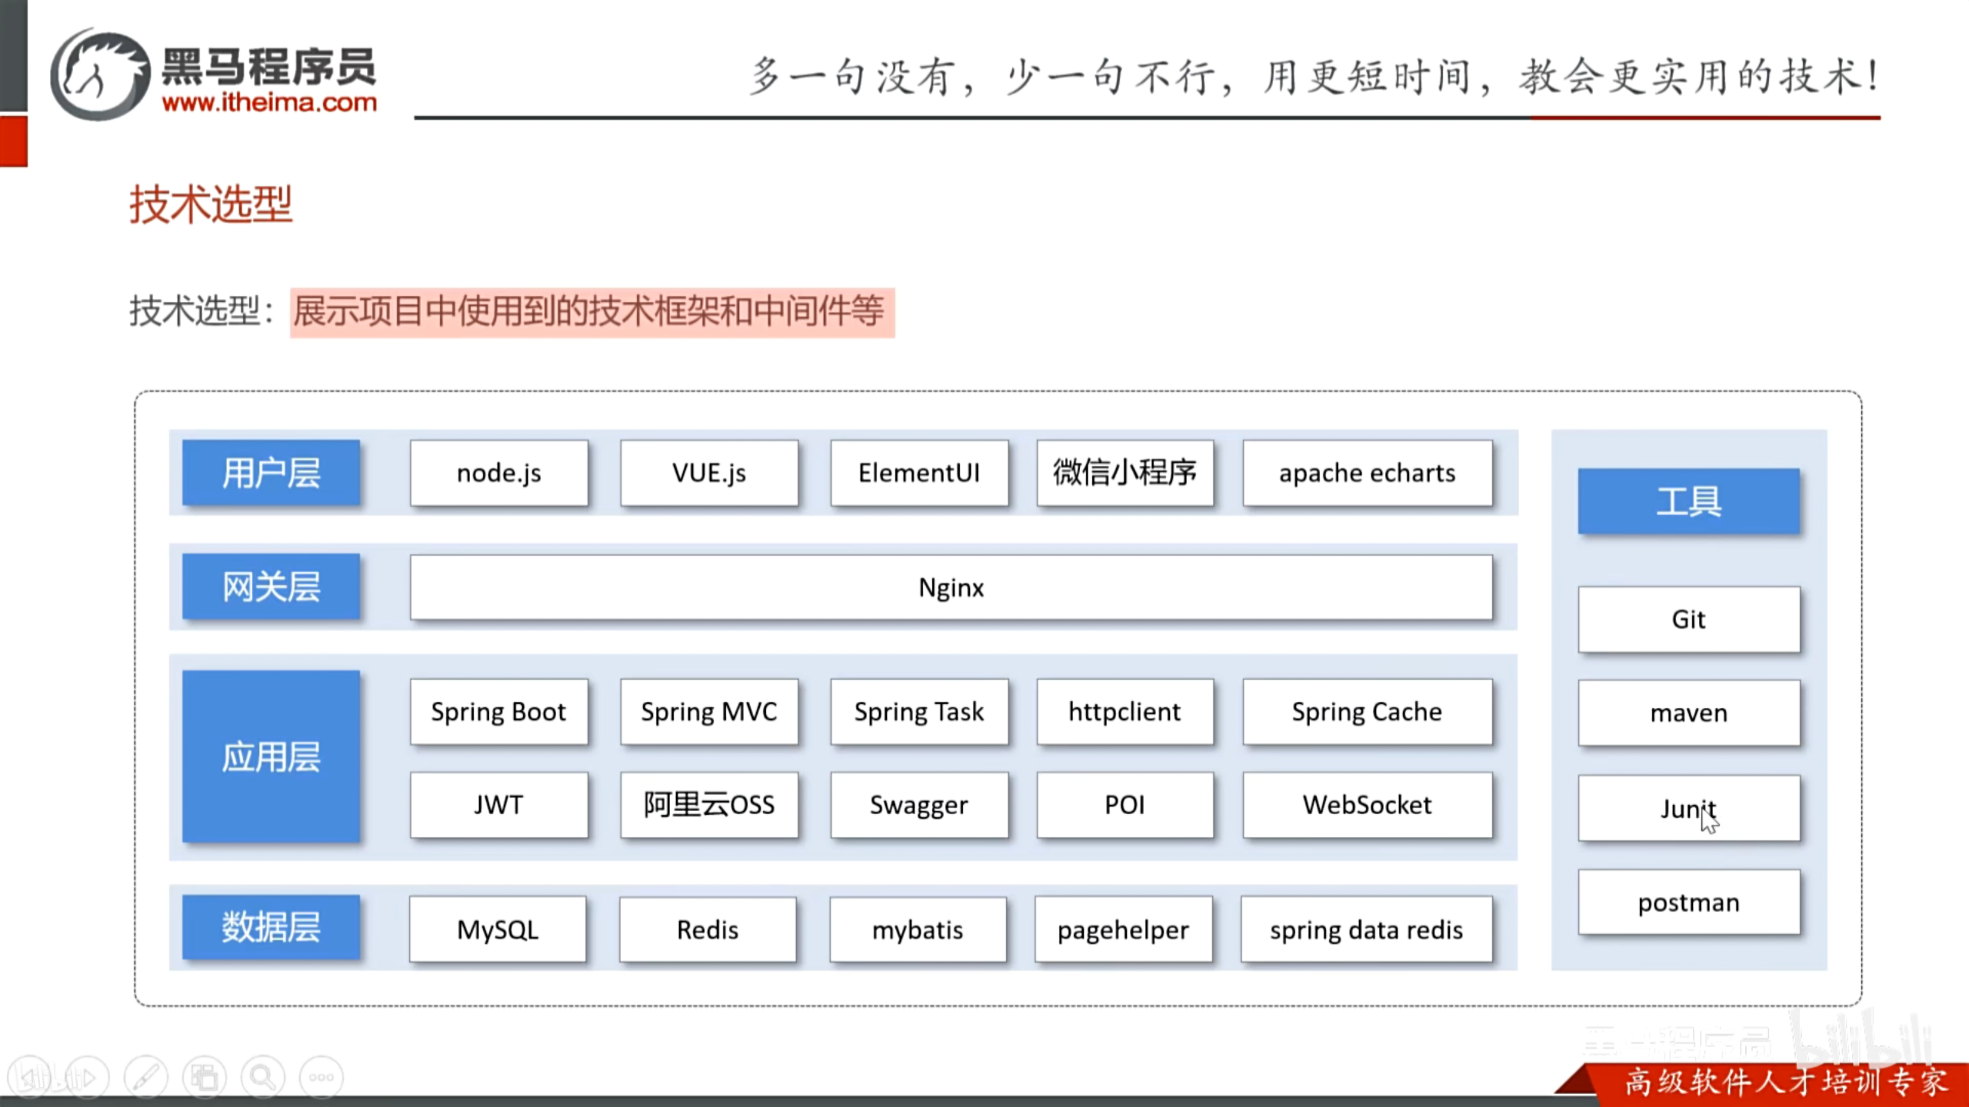Click the Git tool box
Image resolution: width=1969 pixels, height=1107 pixels.
pyautogui.click(x=1689, y=620)
